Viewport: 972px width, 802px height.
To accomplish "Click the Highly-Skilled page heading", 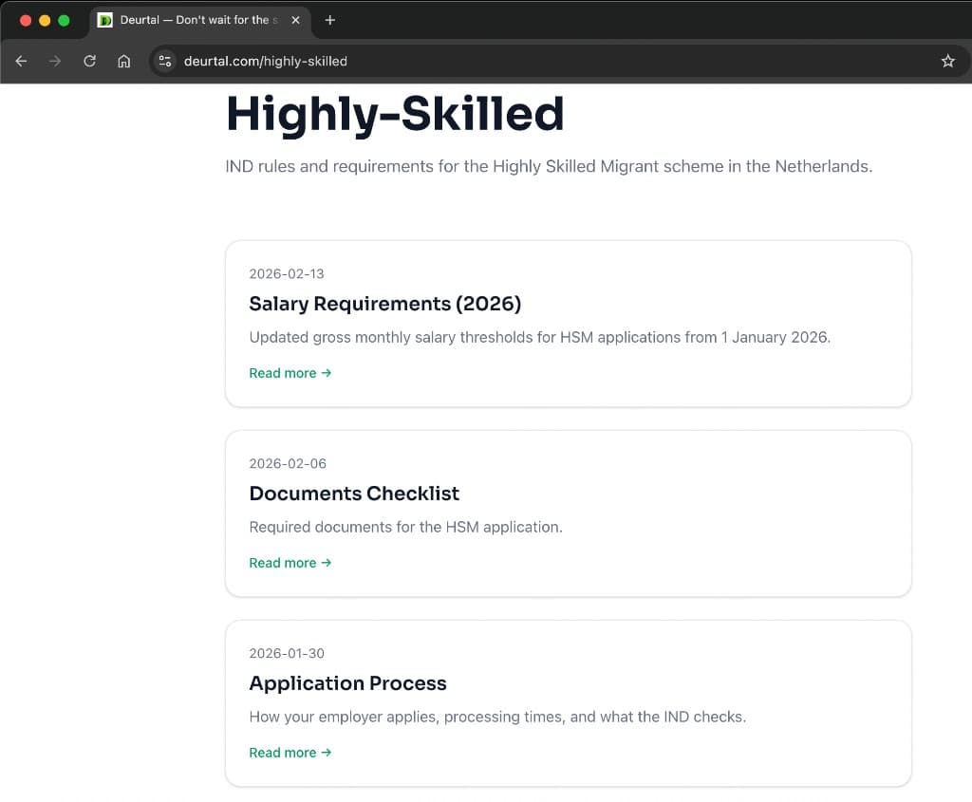I will tap(395, 114).
